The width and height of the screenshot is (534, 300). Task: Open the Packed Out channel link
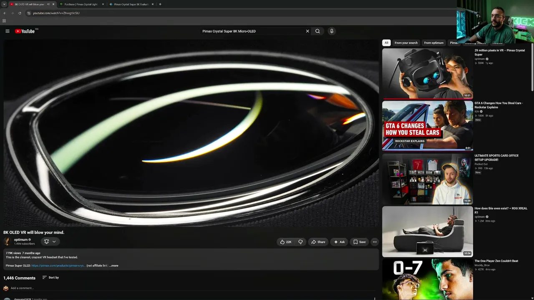point(481,164)
